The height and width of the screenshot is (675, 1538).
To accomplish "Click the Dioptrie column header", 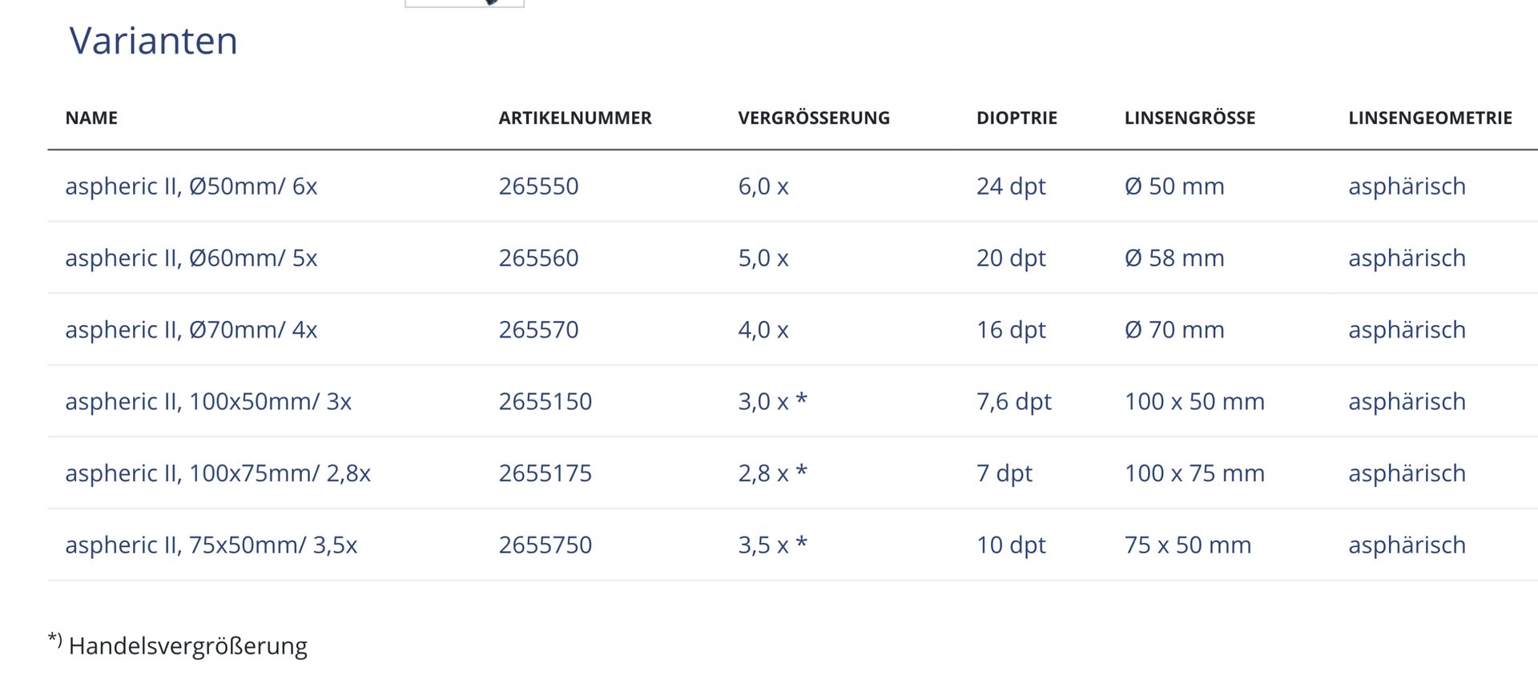I will point(1017,119).
